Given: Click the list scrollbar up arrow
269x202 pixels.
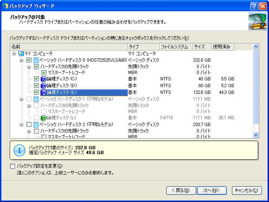Looking at the screenshot, I should point(256,46).
